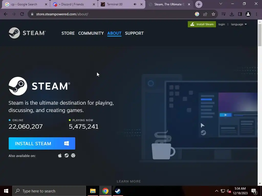Screen dimensions: 262x196
Task: Open the SUPPORT menu item
Action: point(134,33)
